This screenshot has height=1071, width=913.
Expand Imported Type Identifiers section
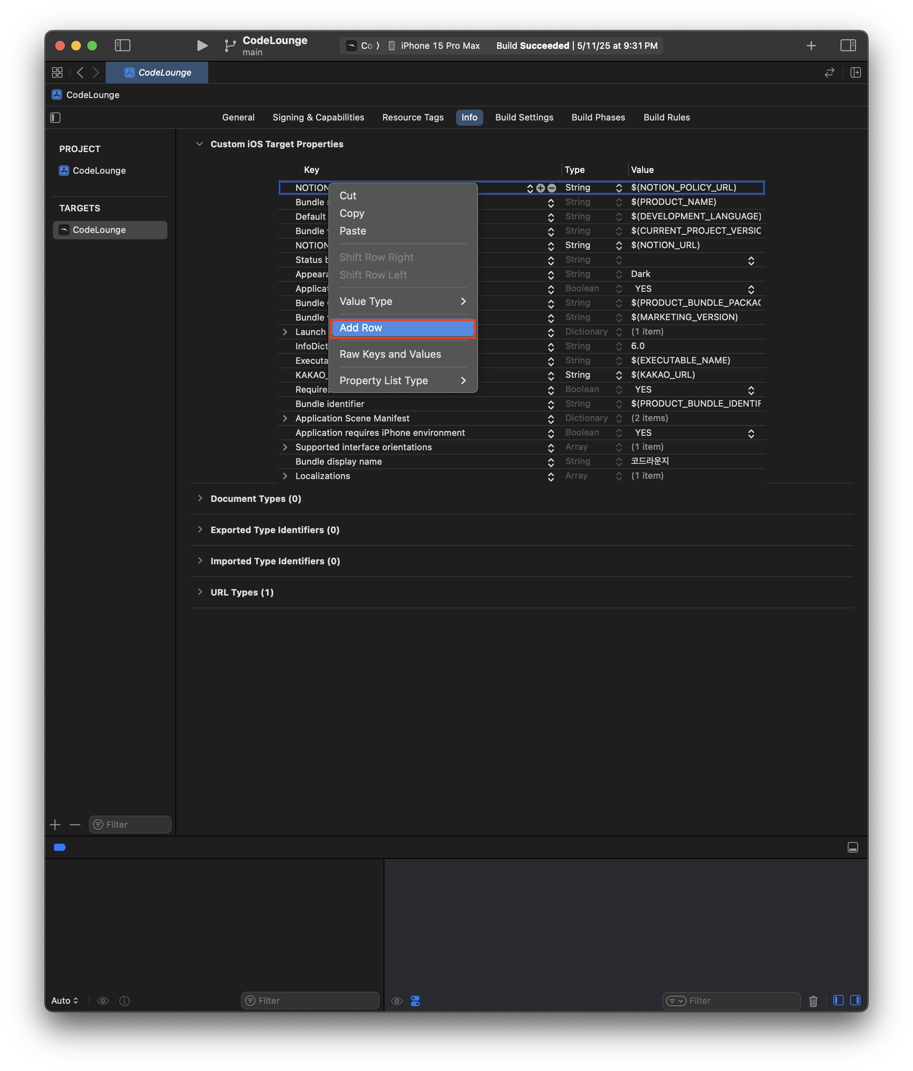tap(200, 561)
